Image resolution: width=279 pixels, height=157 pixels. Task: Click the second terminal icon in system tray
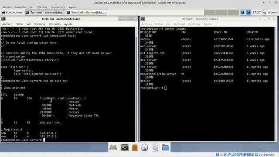(x=248, y=12)
